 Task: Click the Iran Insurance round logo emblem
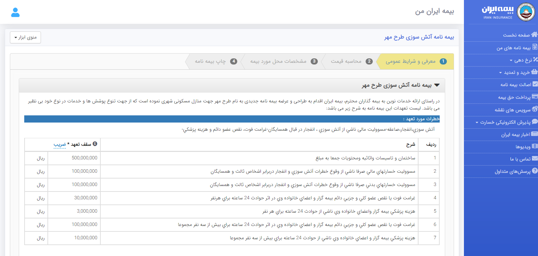pos(526,12)
